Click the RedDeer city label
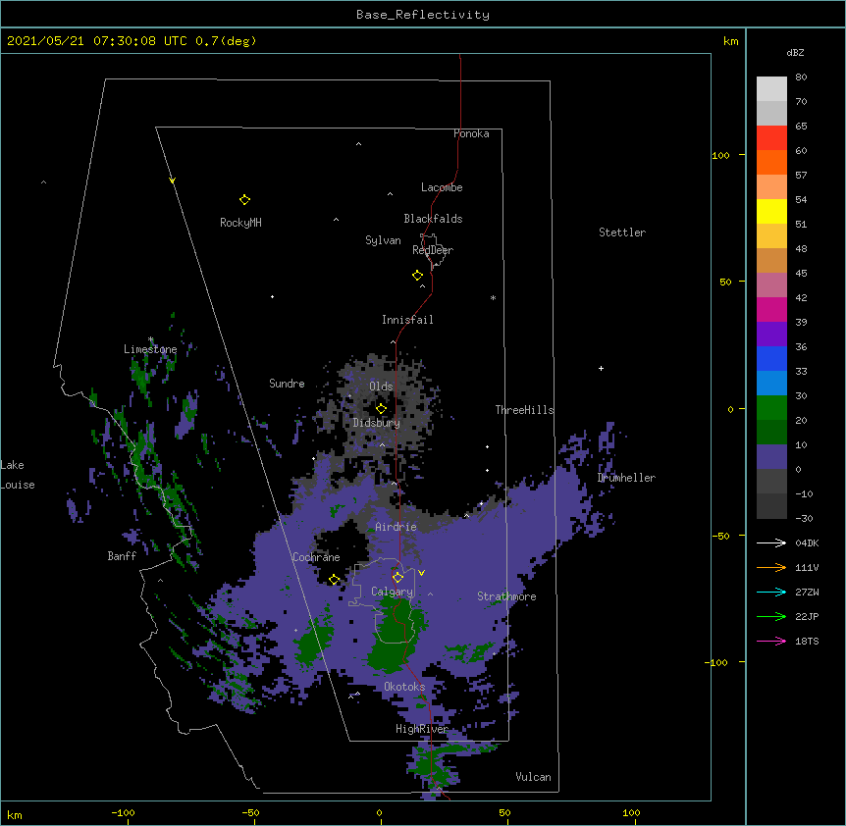The height and width of the screenshot is (826, 846). point(433,250)
